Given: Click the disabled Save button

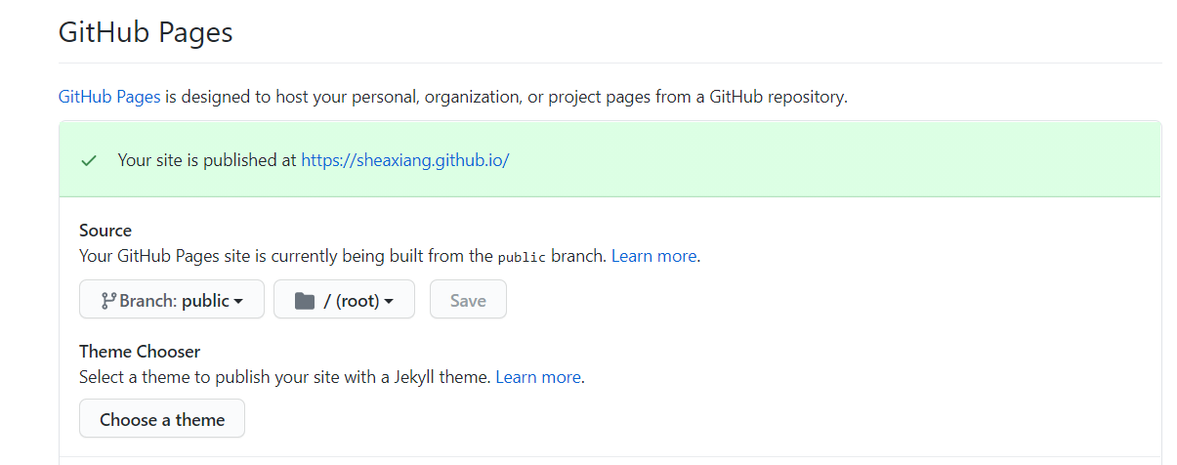Looking at the screenshot, I should pos(468,299).
